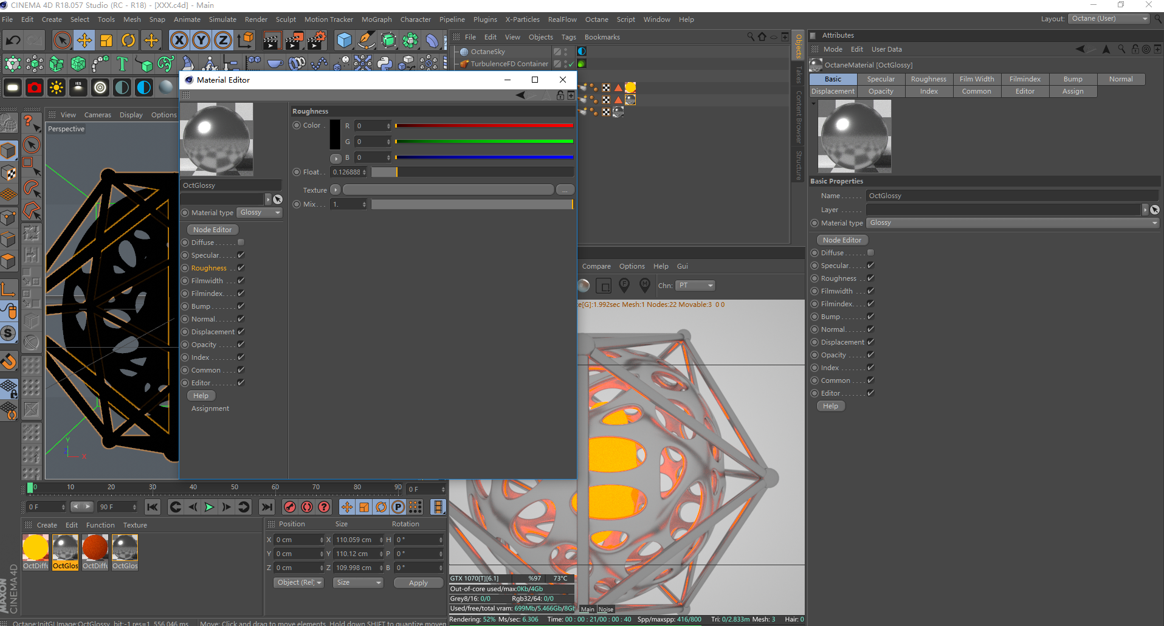Toggle Specular checkbox in Material Editor
This screenshot has height=626, width=1164.
click(x=241, y=255)
